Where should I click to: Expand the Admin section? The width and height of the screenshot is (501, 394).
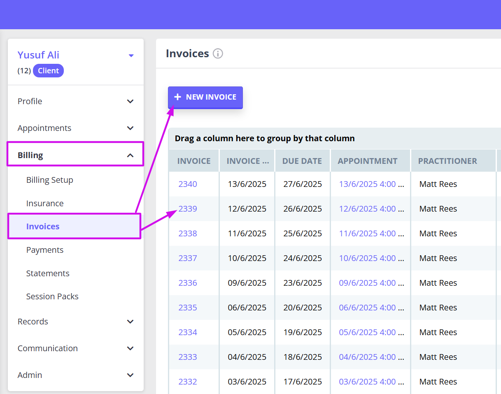click(76, 375)
